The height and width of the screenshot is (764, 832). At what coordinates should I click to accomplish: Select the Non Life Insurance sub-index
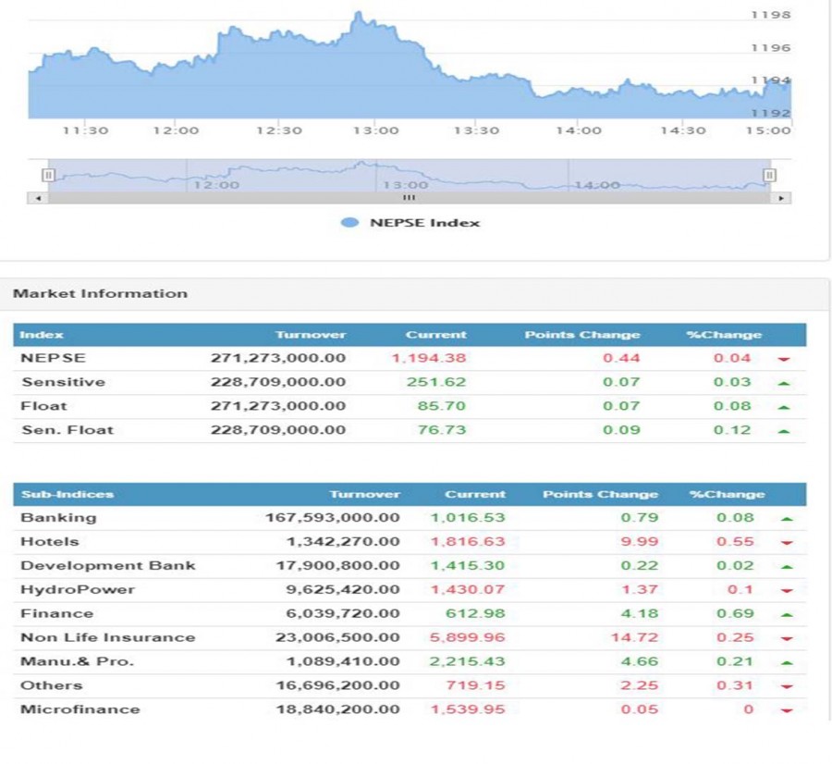pyautogui.click(x=107, y=638)
